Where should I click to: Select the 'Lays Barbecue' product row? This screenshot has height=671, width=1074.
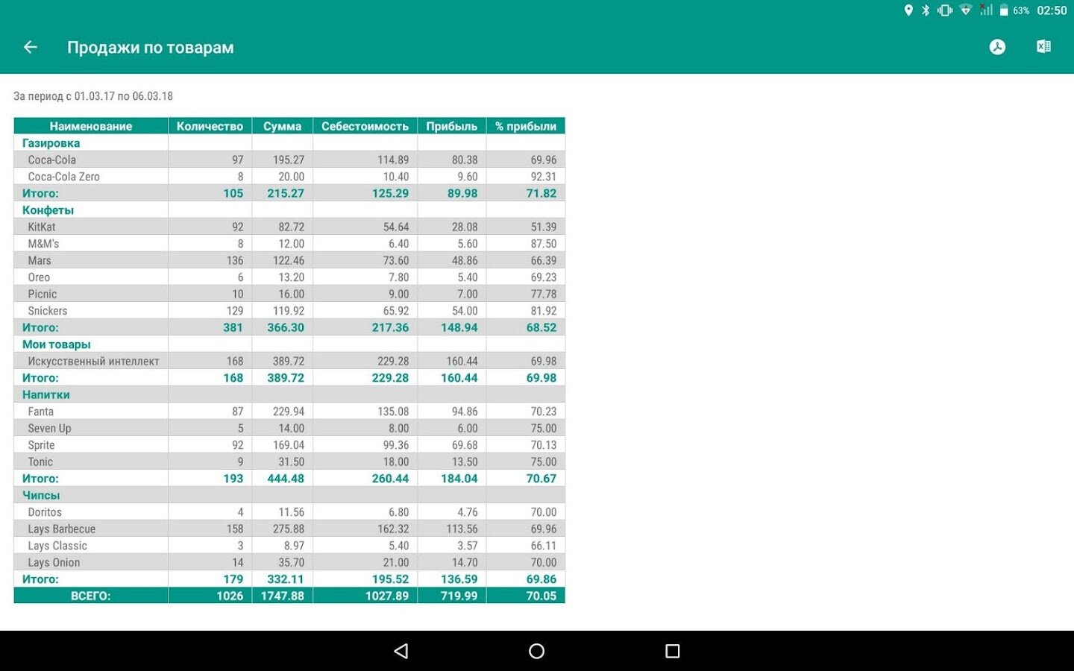[289, 529]
